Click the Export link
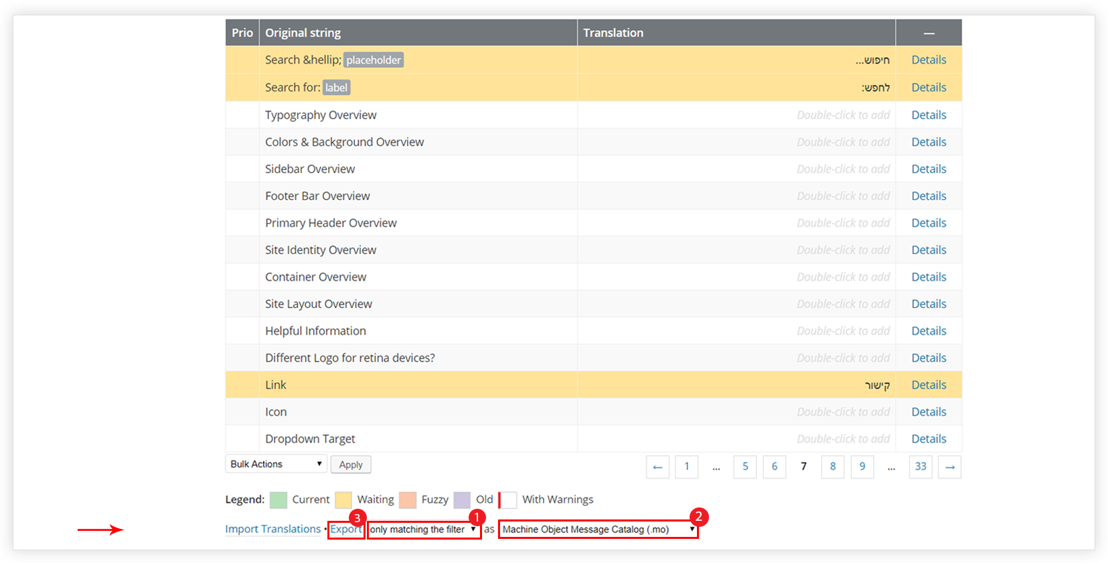This screenshot has width=1108, height=563. pos(345,529)
